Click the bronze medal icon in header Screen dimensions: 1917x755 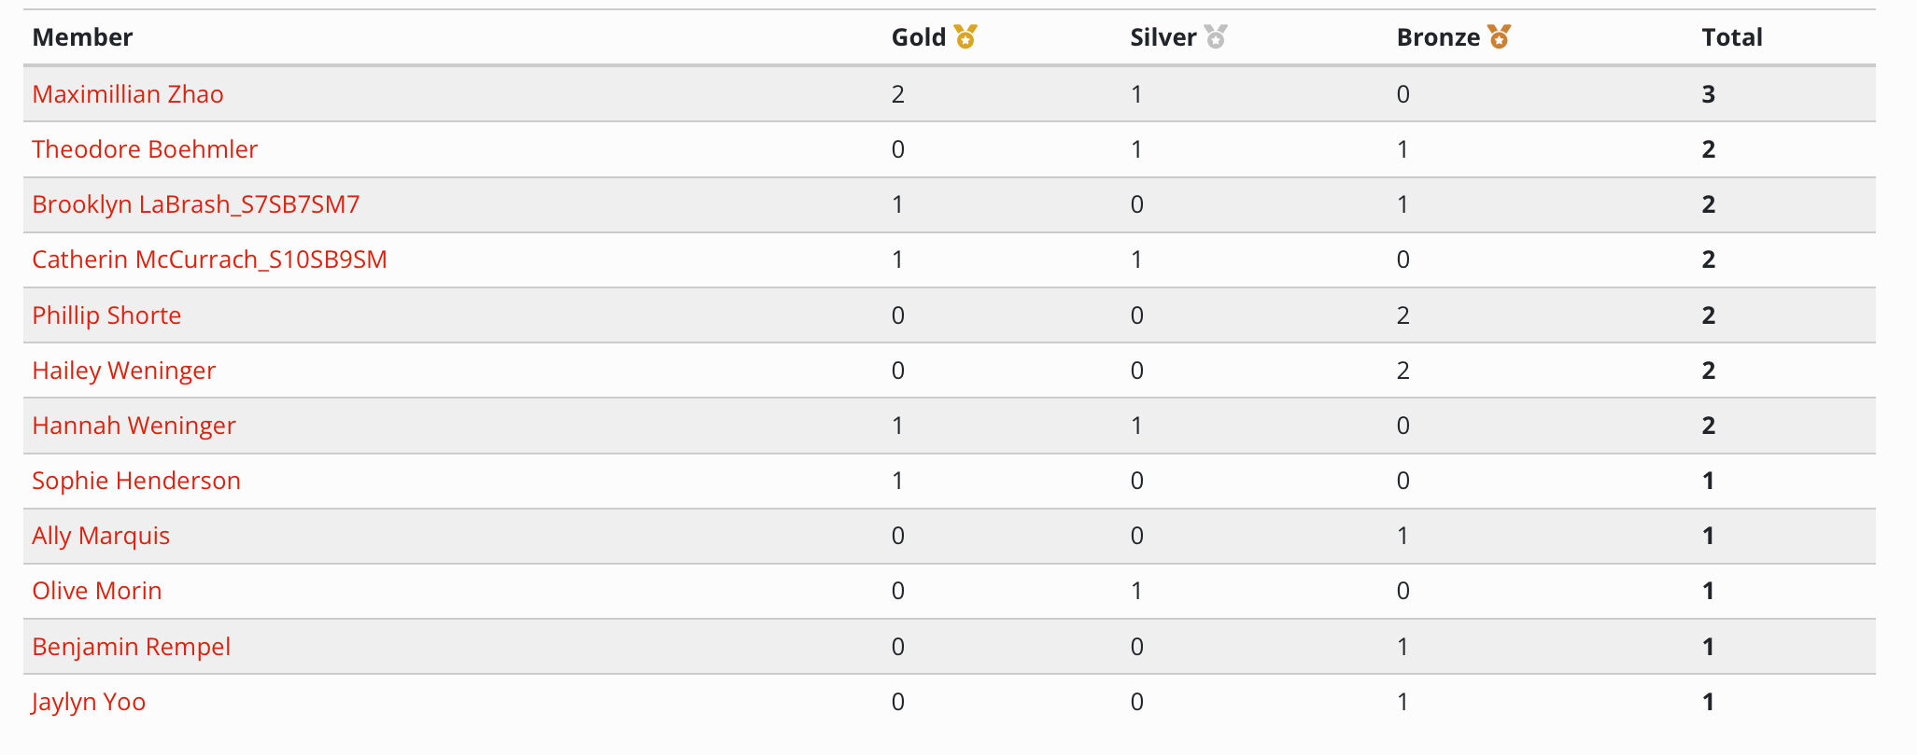pyautogui.click(x=1499, y=37)
